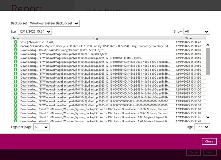Click the vertical scrollbar thumb of log list
This screenshot has width=221, height=160.
208,61
